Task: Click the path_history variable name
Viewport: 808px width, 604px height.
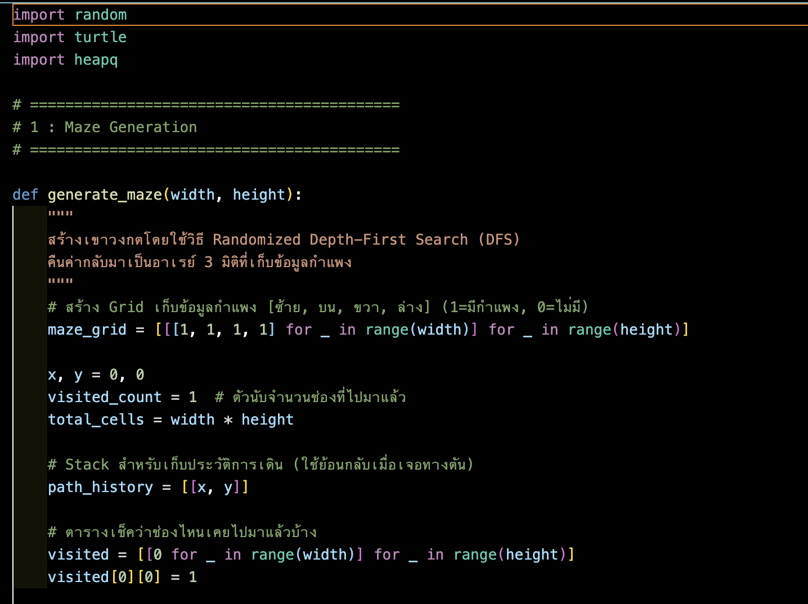Action: pyautogui.click(x=100, y=487)
